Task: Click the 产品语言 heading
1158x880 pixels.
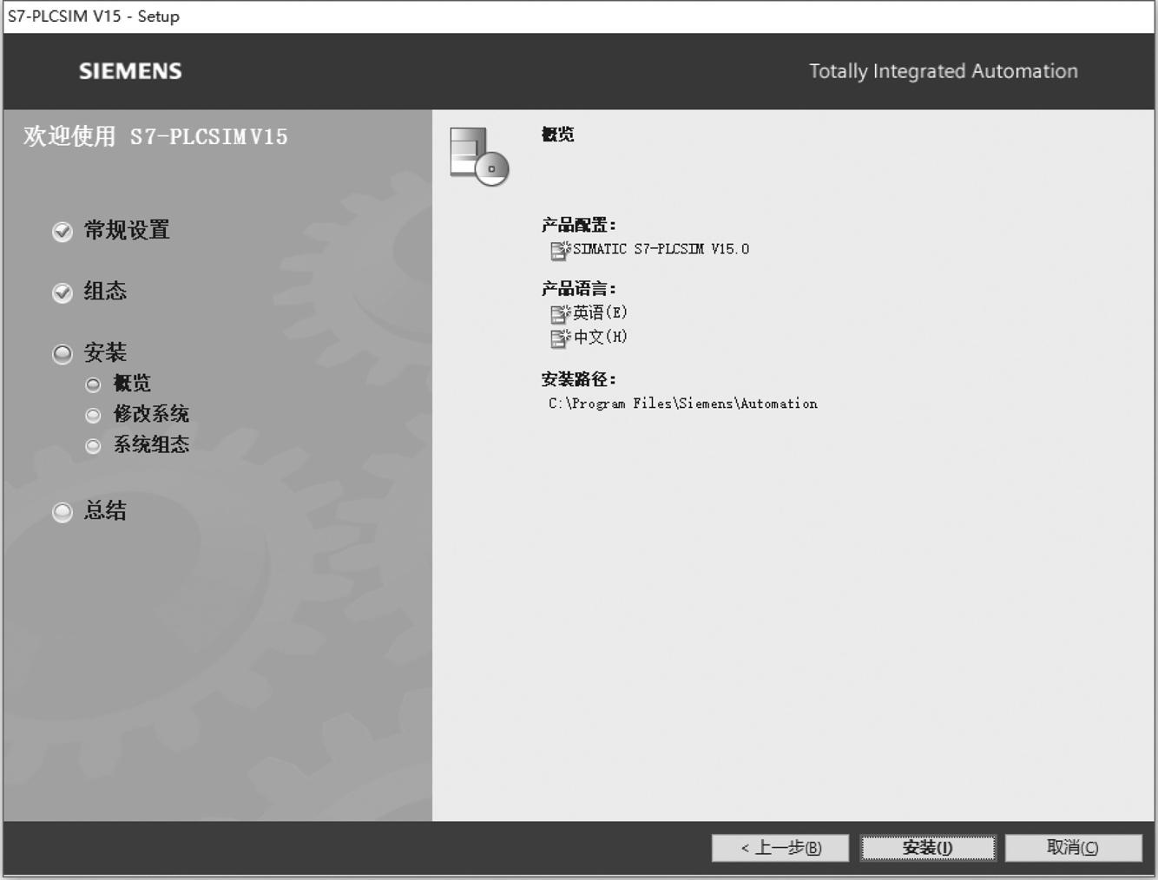Action: [578, 288]
